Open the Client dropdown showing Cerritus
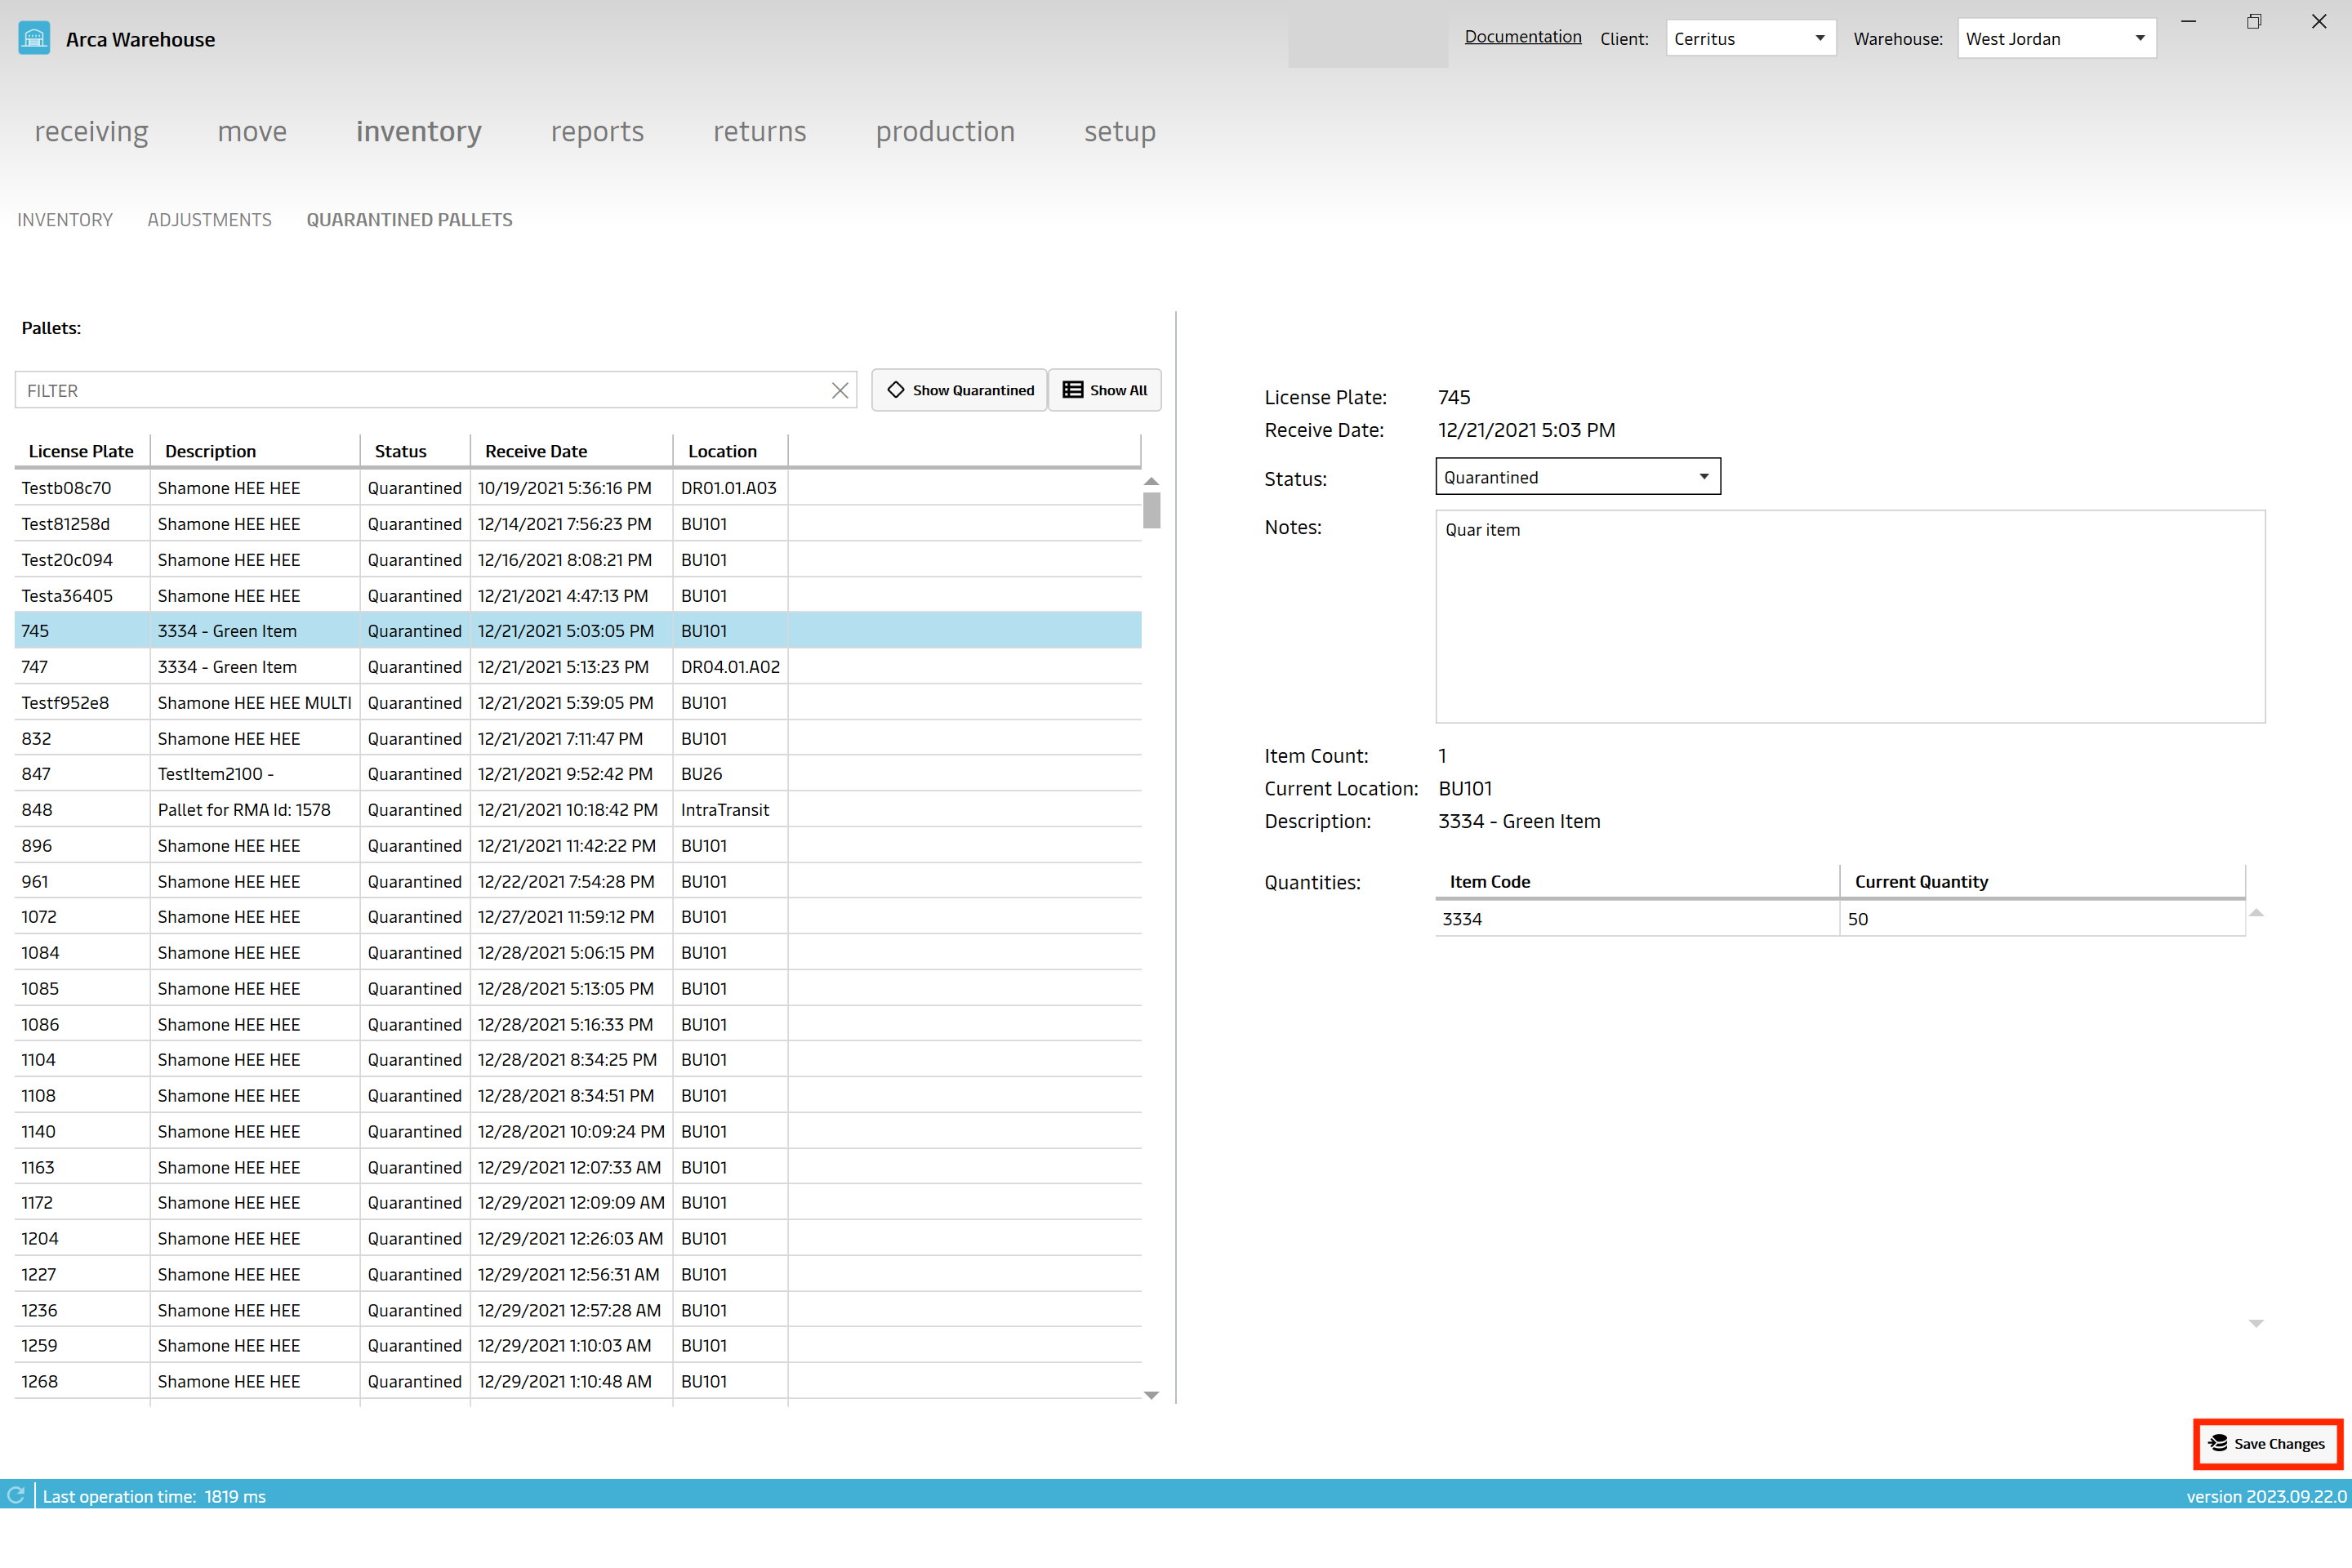Screen dimensions: 2352x1568 pyautogui.click(x=1750, y=39)
